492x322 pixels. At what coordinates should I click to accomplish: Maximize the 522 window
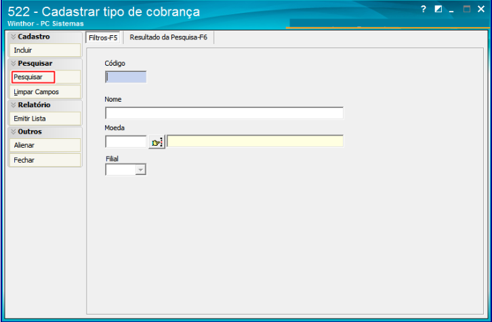tap(467, 9)
